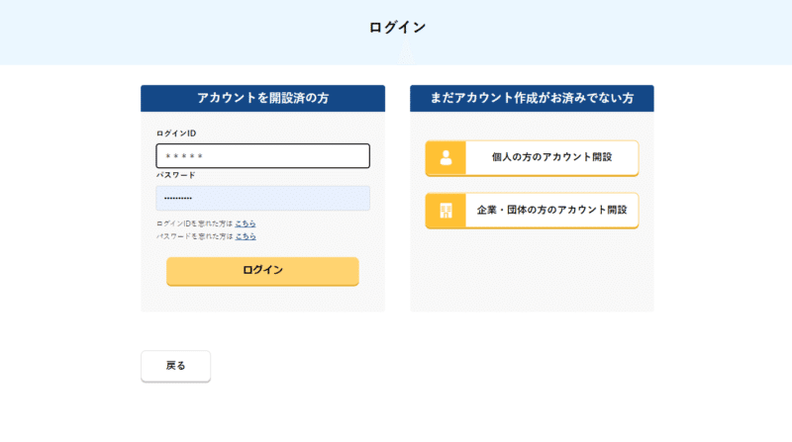Click the 戻る button

tap(176, 366)
